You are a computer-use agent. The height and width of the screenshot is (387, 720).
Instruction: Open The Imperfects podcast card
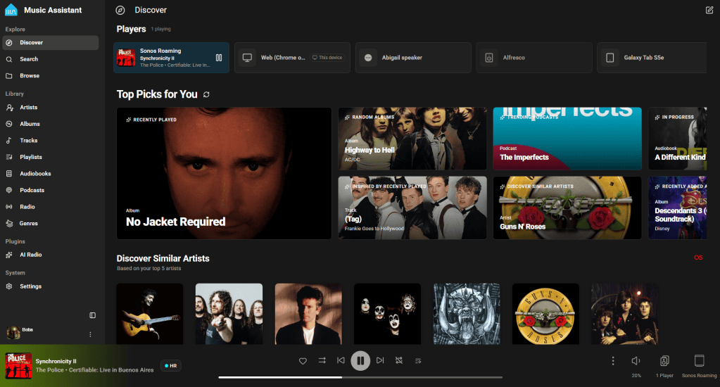click(567, 139)
